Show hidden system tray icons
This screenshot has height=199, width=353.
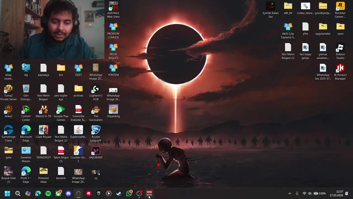(290, 193)
